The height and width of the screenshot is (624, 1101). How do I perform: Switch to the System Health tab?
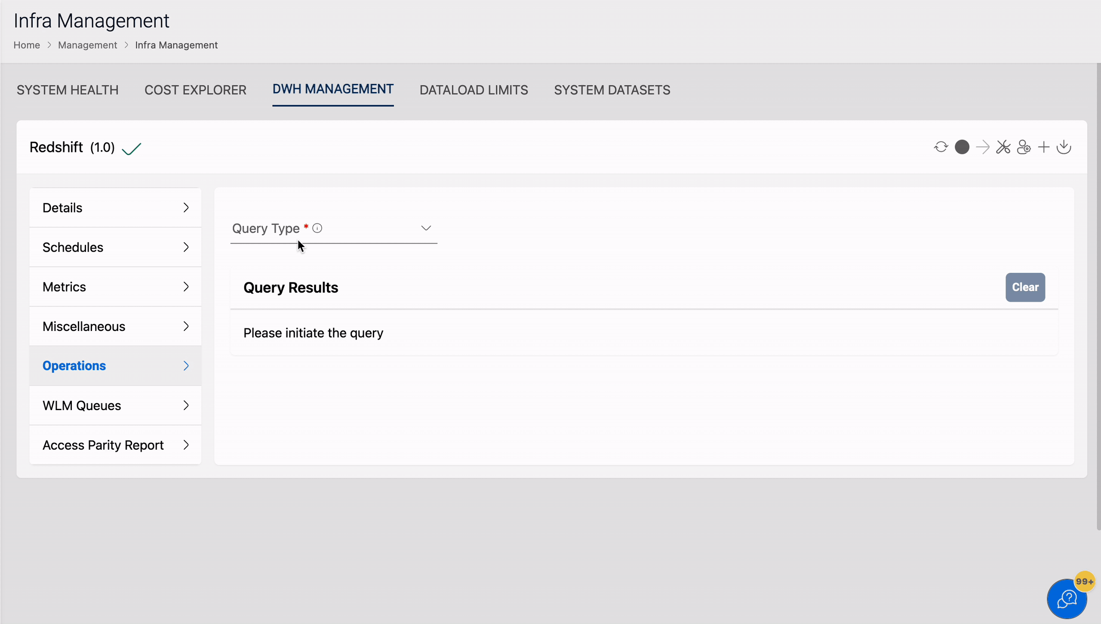click(x=67, y=89)
